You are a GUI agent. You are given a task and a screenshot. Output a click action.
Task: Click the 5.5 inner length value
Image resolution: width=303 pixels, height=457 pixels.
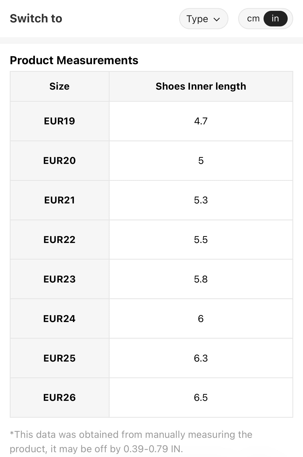click(201, 240)
